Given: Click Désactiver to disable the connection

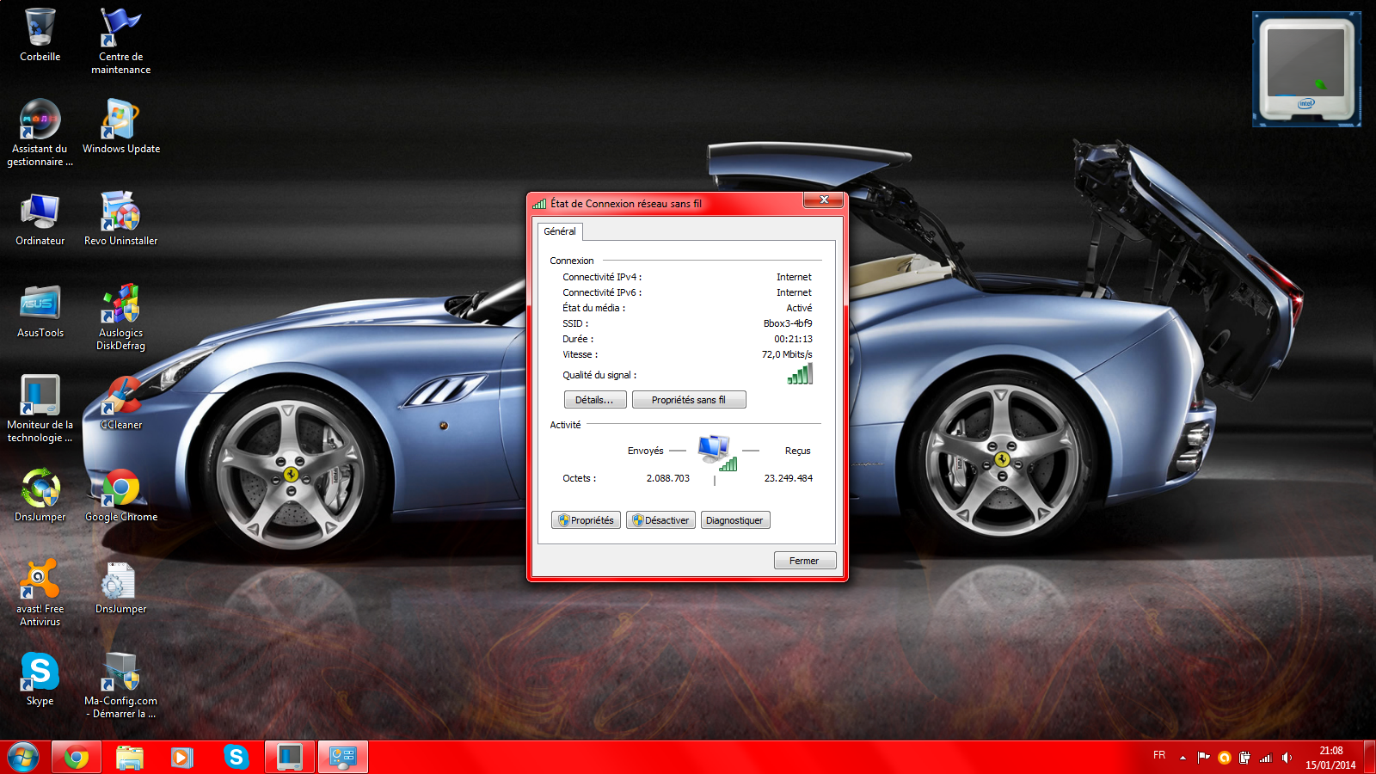Looking at the screenshot, I should pos(660,520).
